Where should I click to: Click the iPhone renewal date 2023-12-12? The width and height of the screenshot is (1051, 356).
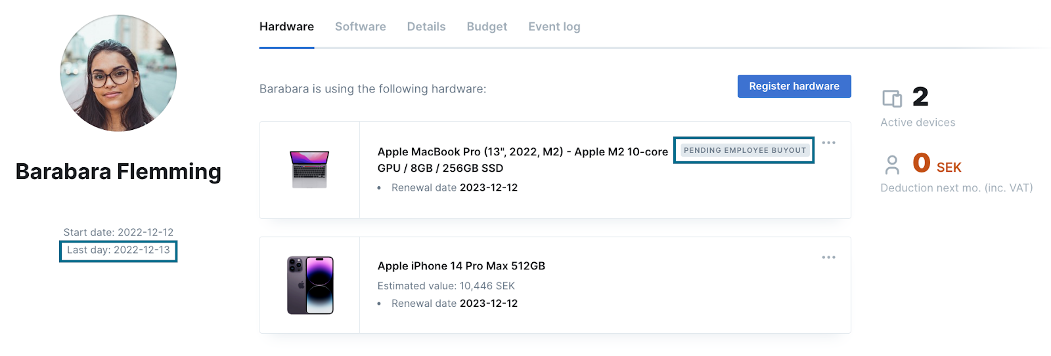(488, 304)
